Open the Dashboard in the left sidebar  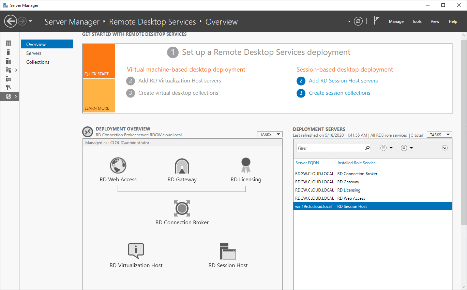[9, 43]
